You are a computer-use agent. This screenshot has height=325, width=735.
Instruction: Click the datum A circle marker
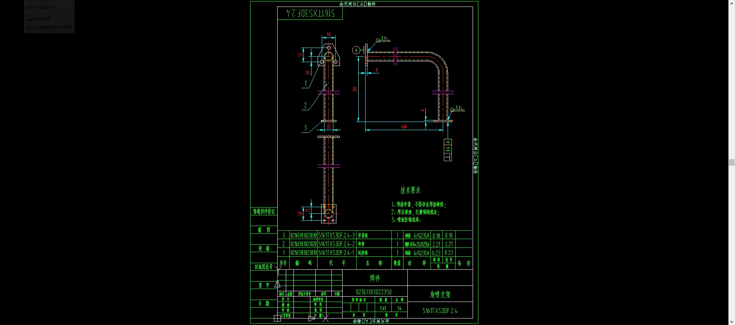(356, 50)
